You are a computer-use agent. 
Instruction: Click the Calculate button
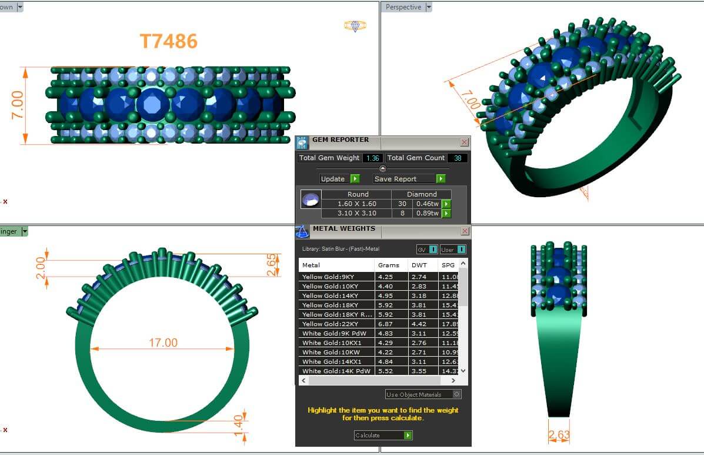point(383,436)
